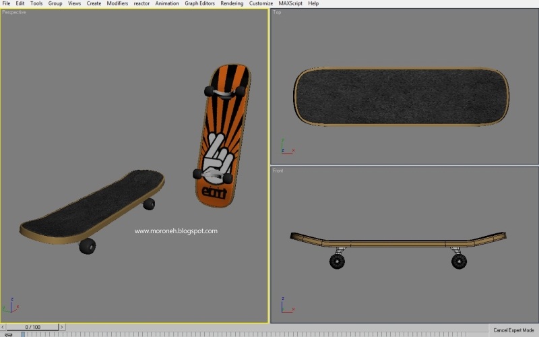
Task: Open the mini curve editor icon
Action: pos(8,334)
